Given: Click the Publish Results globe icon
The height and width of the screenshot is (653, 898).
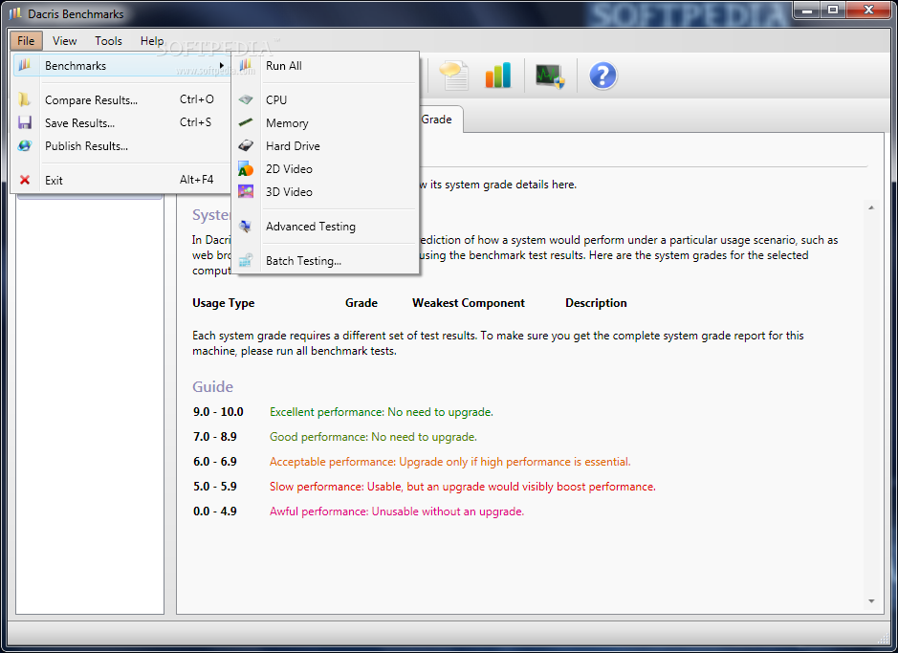Looking at the screenshot, I should (x=25, y=145).
